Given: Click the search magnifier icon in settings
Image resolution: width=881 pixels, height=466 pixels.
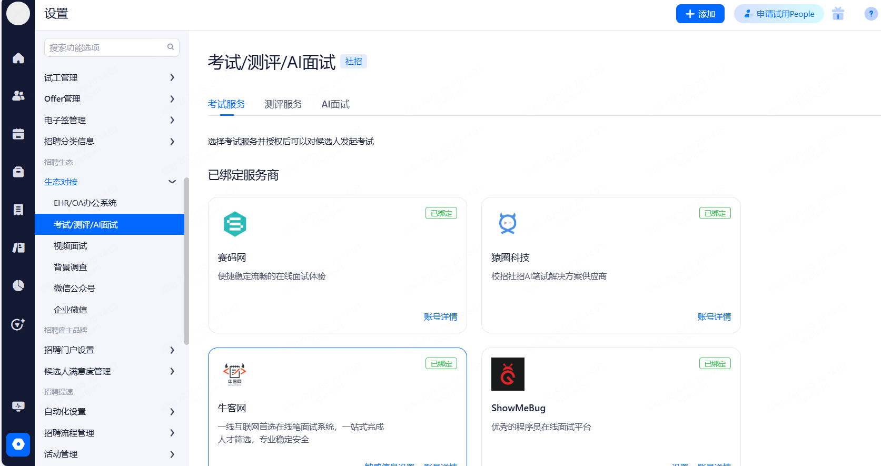Looking at the screenshot, I should tap(171, 47).
